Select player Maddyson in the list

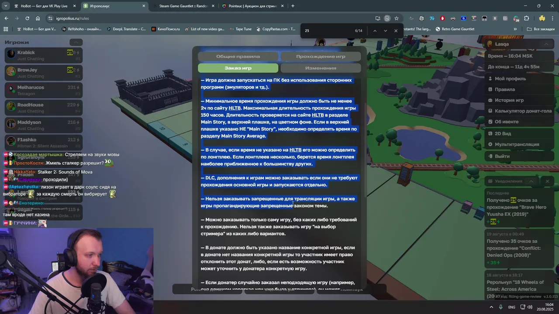[x=43, y=125]
